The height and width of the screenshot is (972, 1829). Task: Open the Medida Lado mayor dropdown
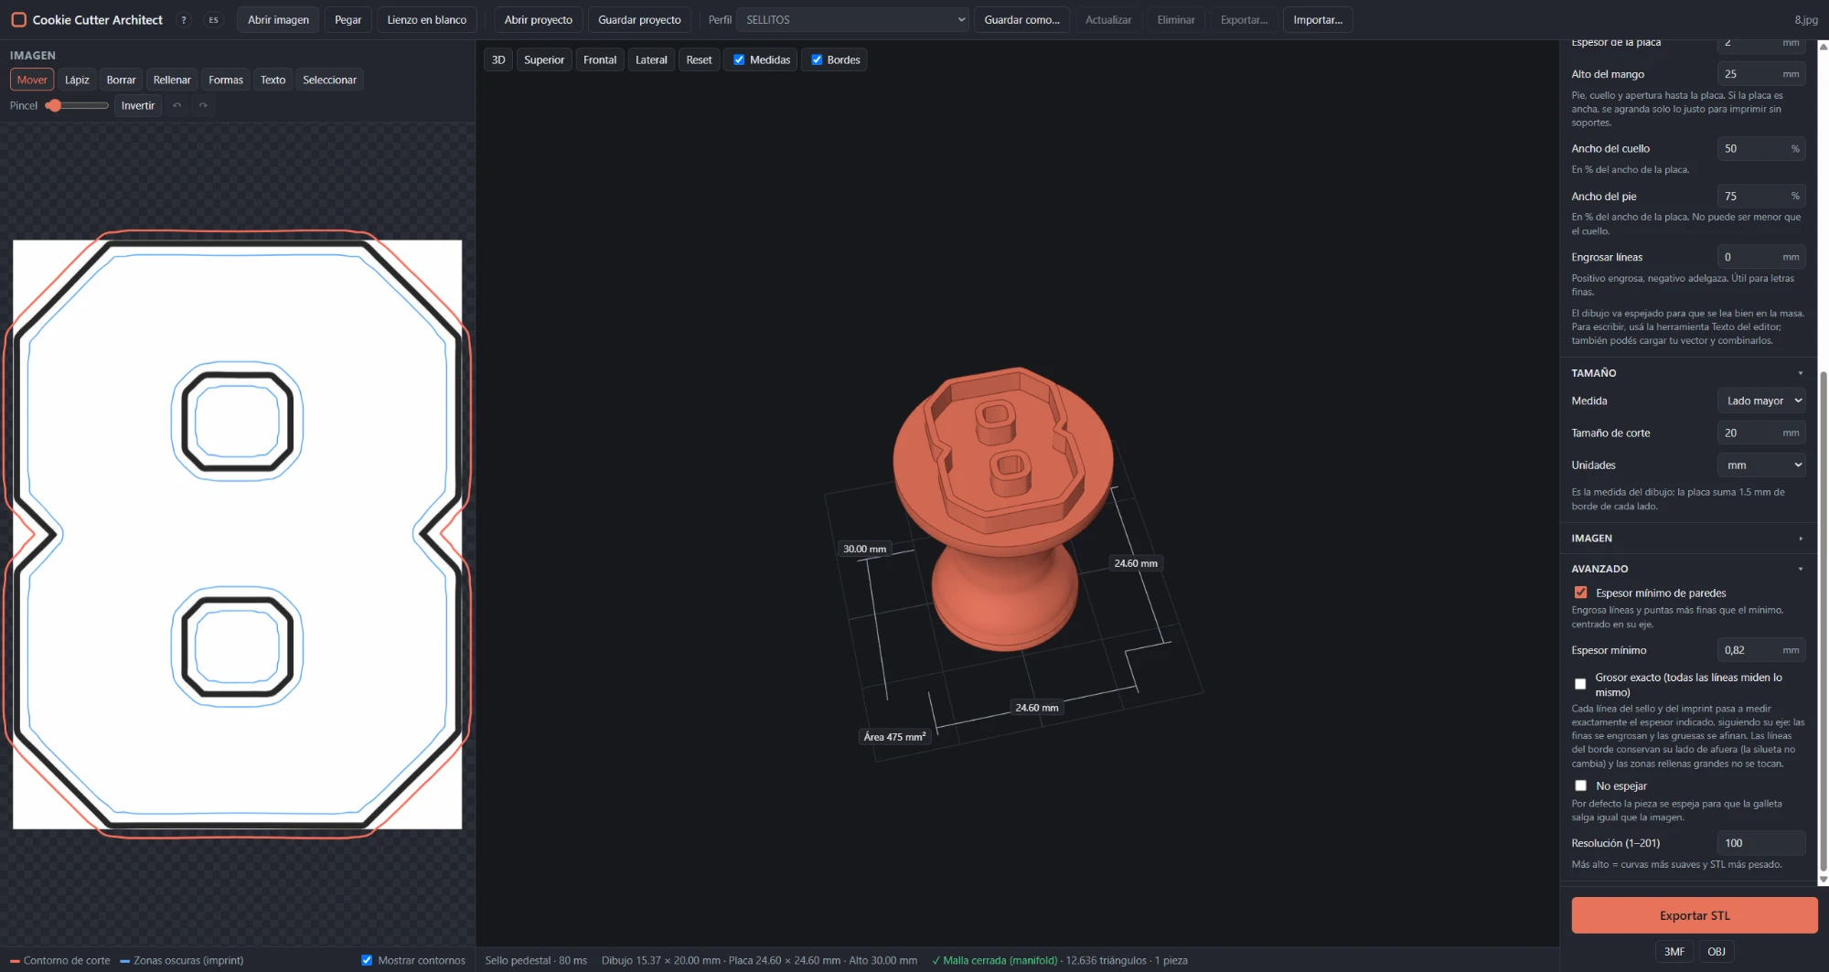[x=1761, y=401]
